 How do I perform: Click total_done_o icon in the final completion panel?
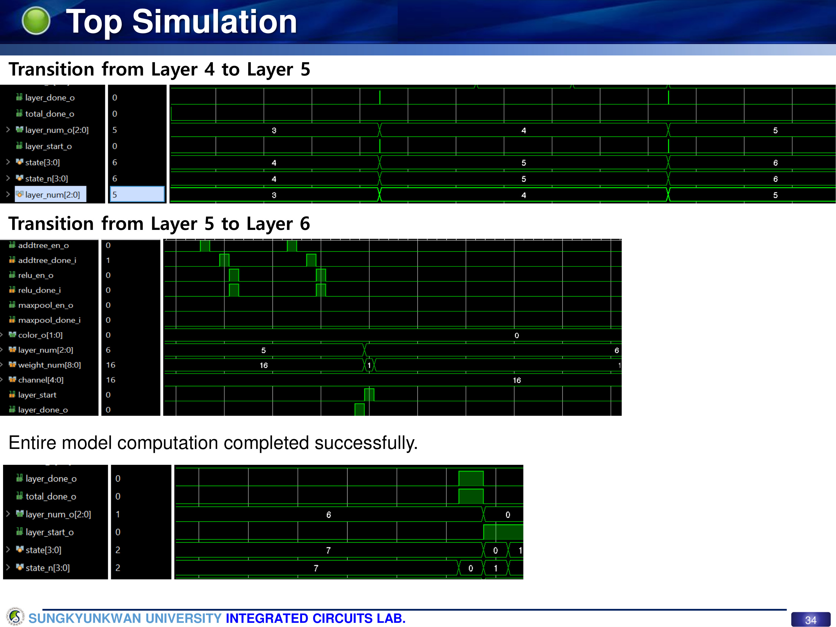coord(20,496)
